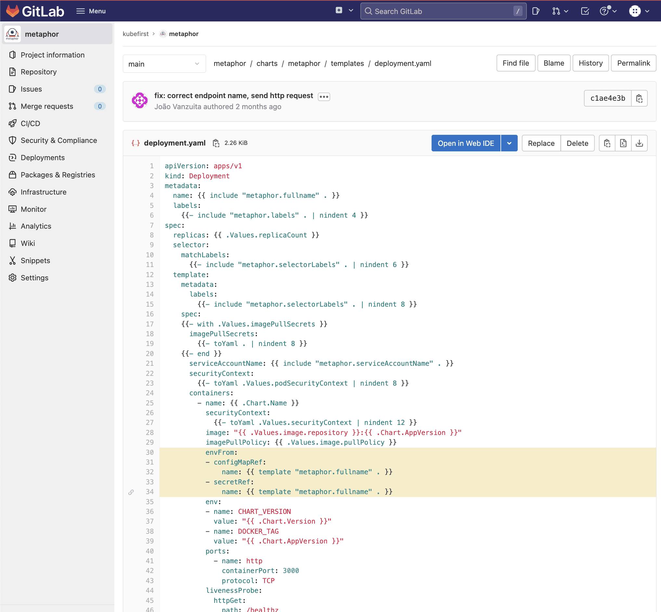Click the GitLab fox logo

click(13, 11)
